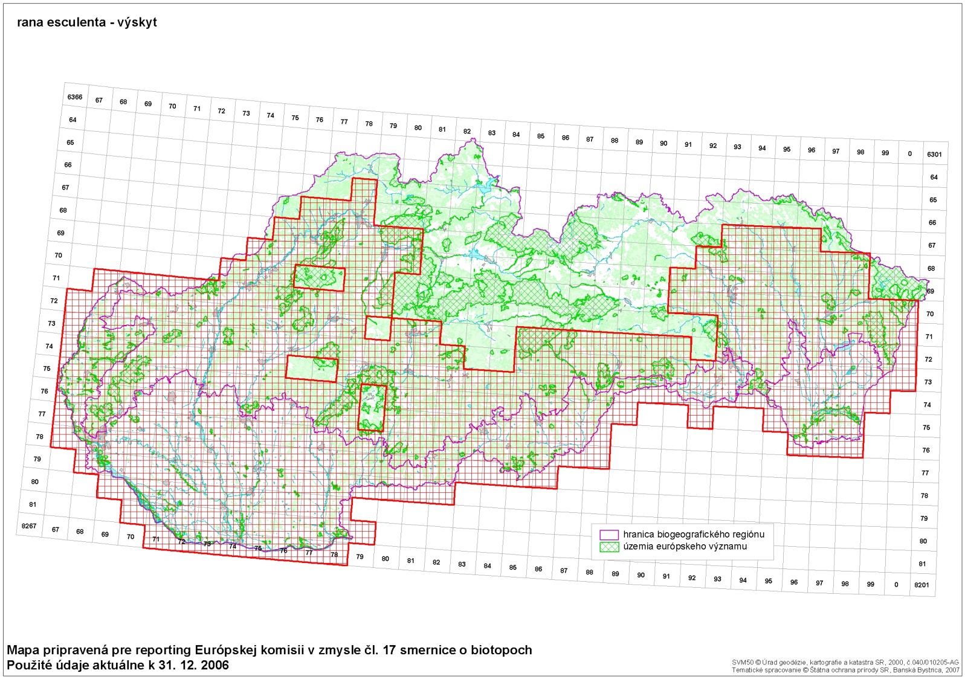Click the 64 label directly below 6301
This screenshot has width=965, height=679.
(934, 178)
